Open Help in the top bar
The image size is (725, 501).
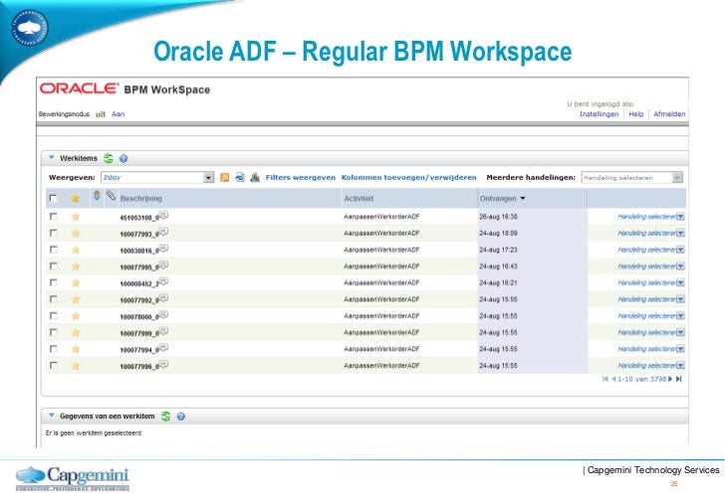coord(635,114)
